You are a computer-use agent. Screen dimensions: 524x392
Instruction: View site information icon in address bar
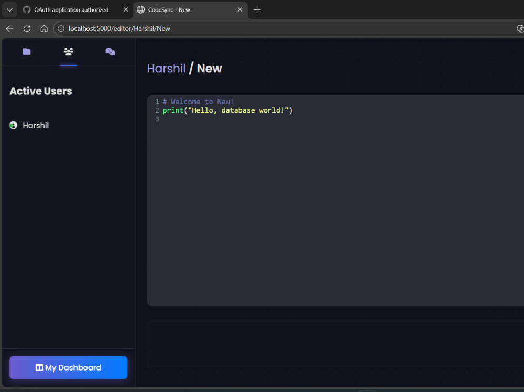pyautogui.click(x=61, y=29)
